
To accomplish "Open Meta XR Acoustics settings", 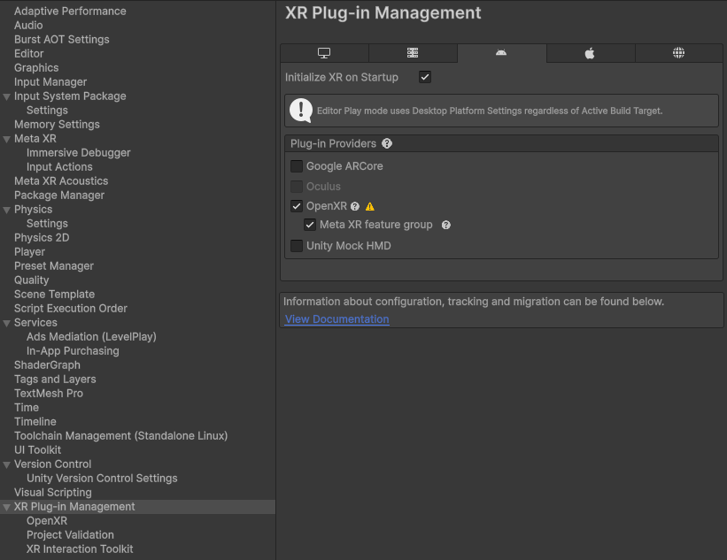I will [x=61, y=181].
